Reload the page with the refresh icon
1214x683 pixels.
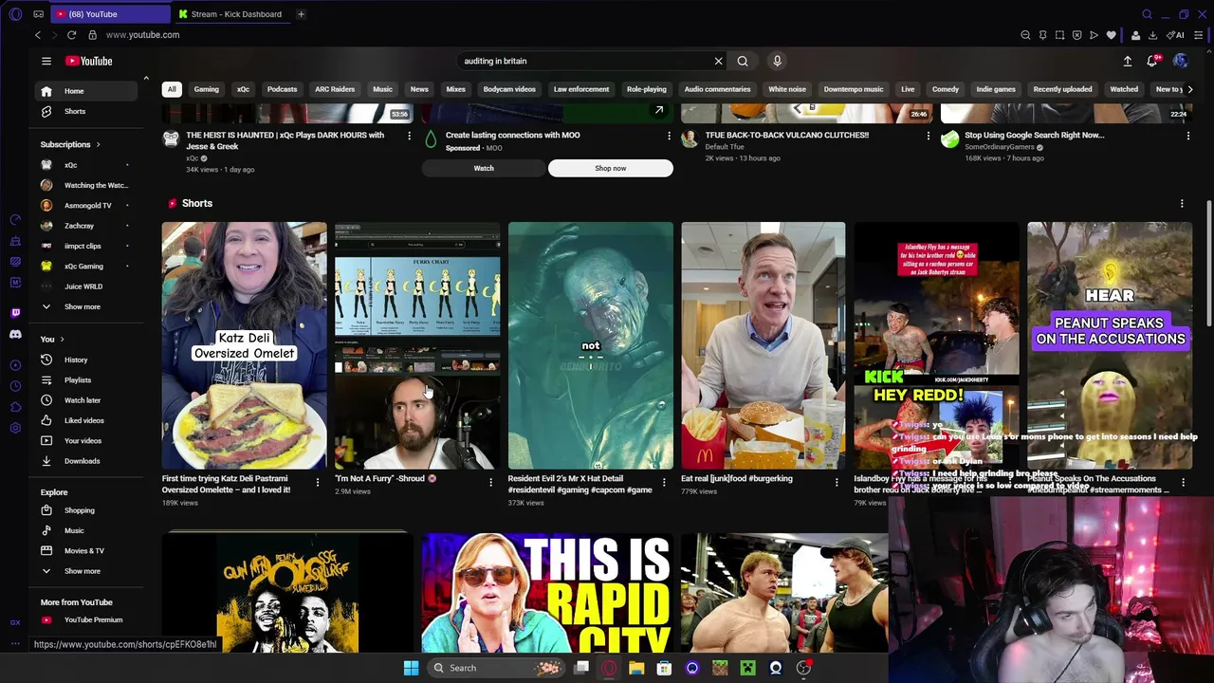[x=71, y=35]
